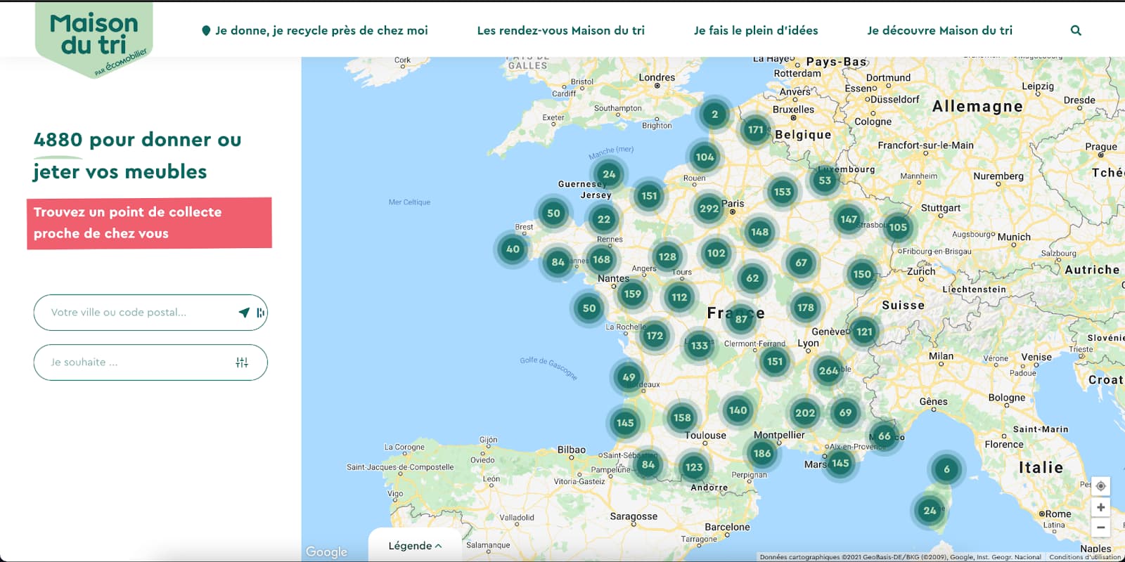Screen dimensions: 1125x562
Task: Open the 148 cluster marker east of Paris
Action: coord(759,233)
